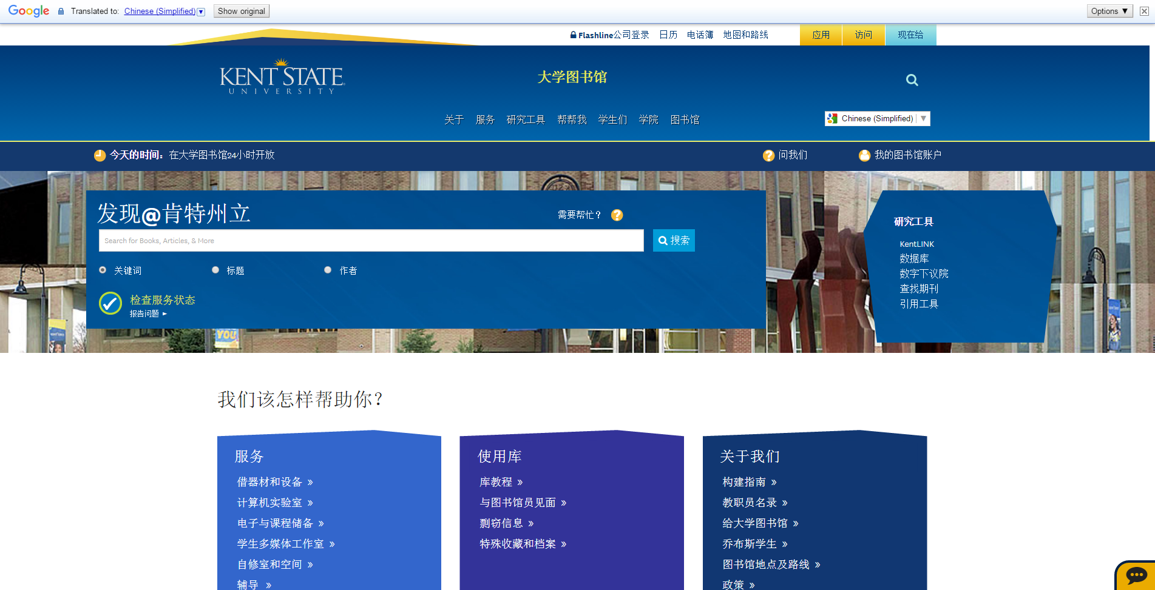Open 图书馆地点及路线 link
Image resolution: width=1155 pixels, height=590 pixels.
(x=771, y=565)
